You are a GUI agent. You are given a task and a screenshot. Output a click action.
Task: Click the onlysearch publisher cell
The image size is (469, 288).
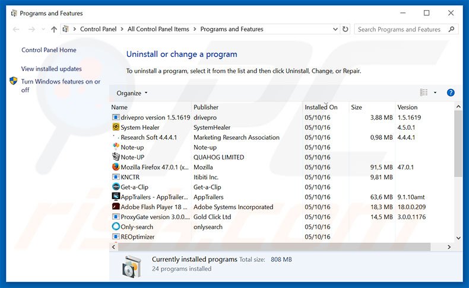click(208, 227)
